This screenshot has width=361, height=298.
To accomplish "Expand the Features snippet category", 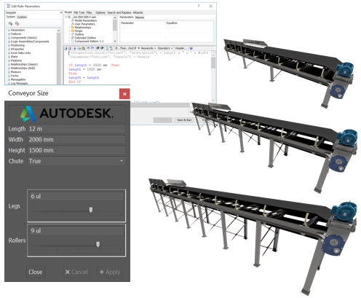I will coord(9,34).
